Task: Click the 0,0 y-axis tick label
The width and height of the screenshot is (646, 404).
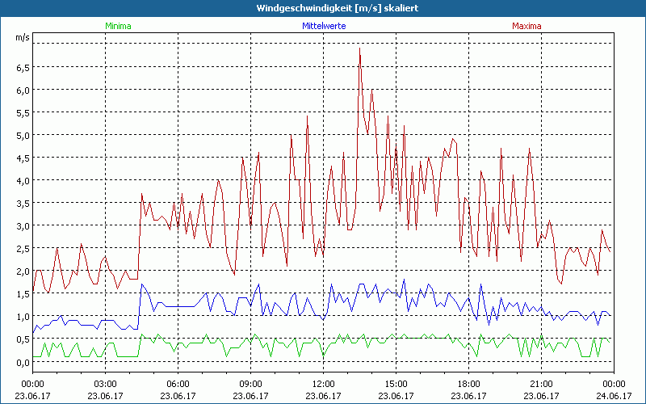Action: click(23, 362)
